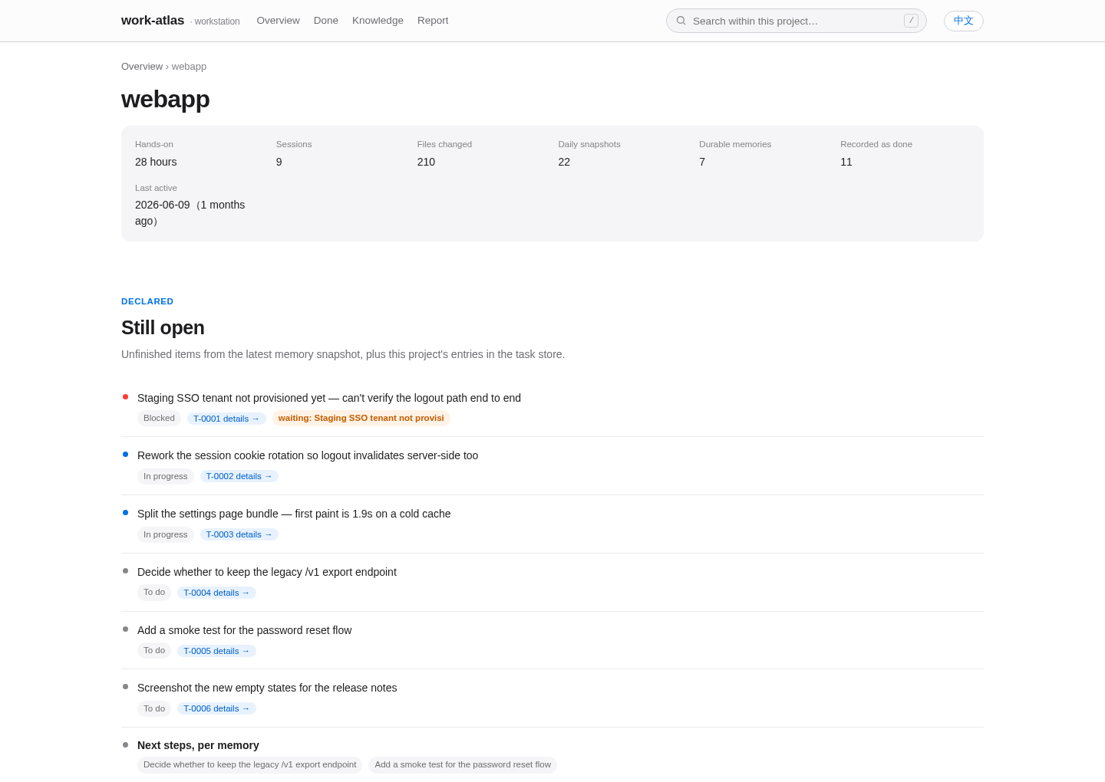Click In progress badge under session cookie task

point(166,476)
